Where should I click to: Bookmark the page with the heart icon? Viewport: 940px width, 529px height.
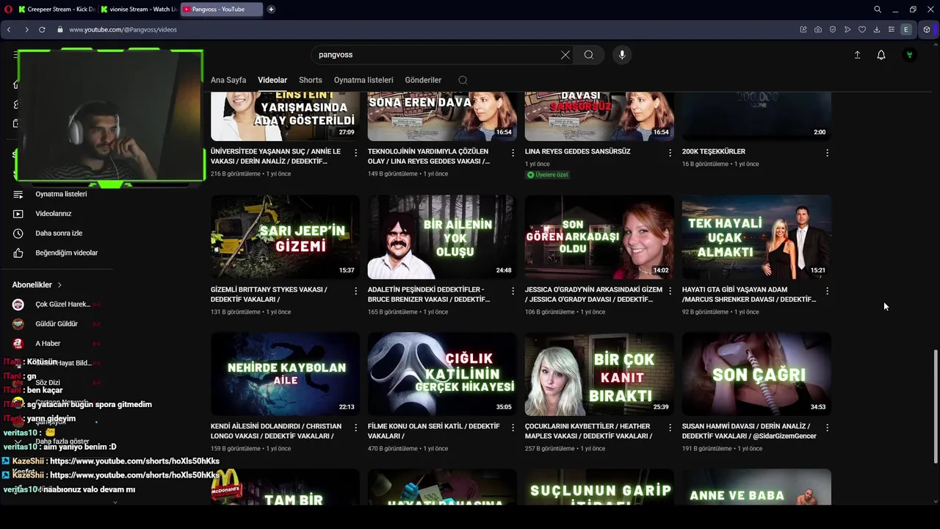point(862,29)
